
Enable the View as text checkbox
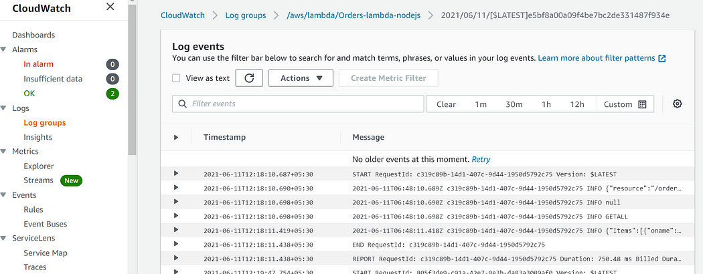click(177, 78)
